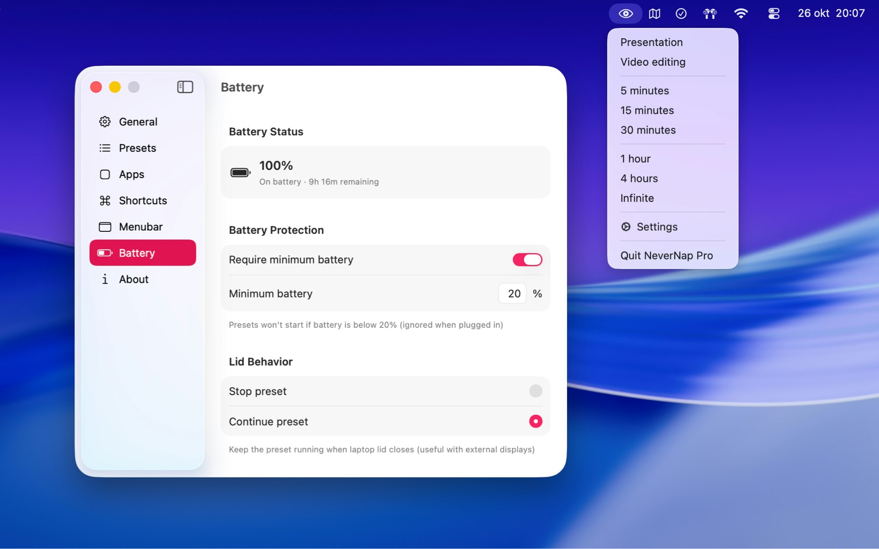Open Settings from the NeverNap menu
879x549 pixels.
657,226
